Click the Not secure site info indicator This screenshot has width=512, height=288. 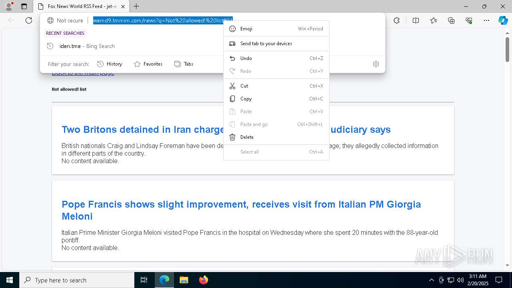point(65,20)
